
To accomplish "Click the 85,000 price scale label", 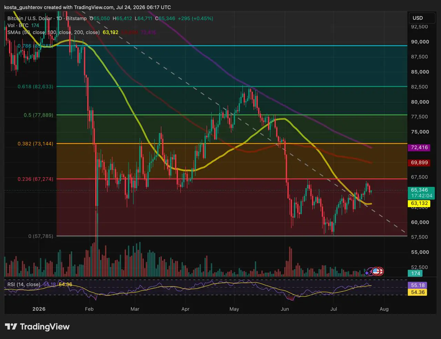I will point(420,72).
